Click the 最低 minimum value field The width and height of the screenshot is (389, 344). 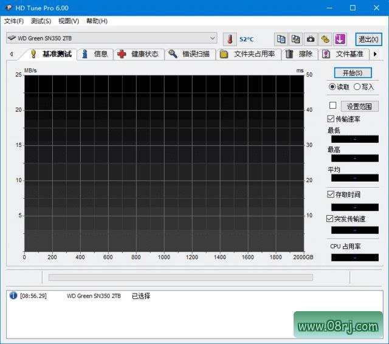pyautogui.click(x=355, y=139)
